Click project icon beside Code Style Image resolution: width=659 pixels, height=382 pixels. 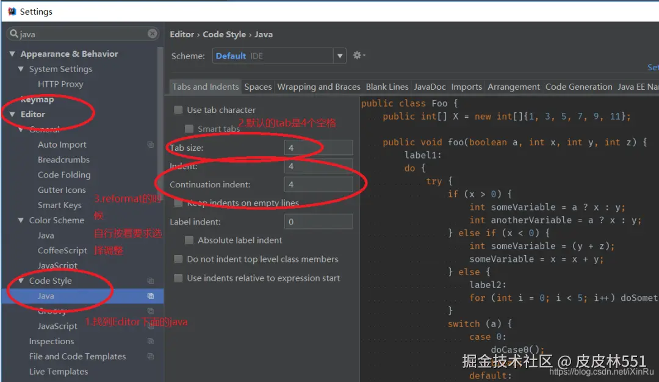[x=151, y=281]
